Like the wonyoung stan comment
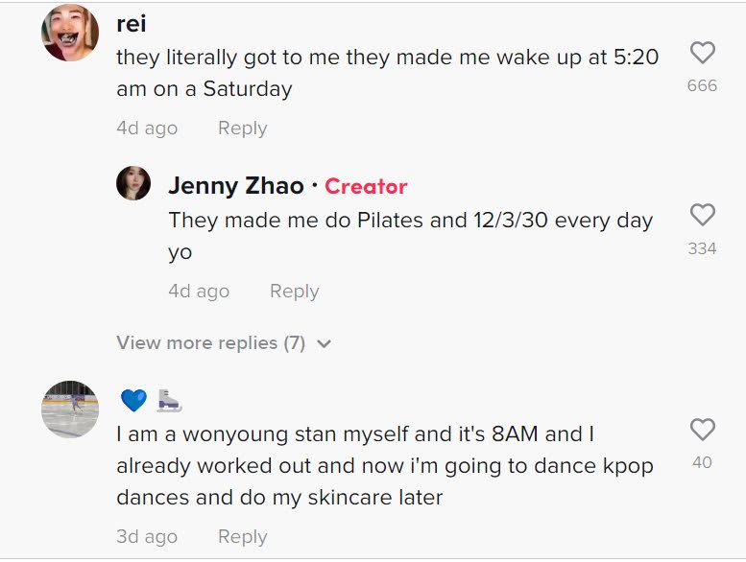 [x=702, y=430]
